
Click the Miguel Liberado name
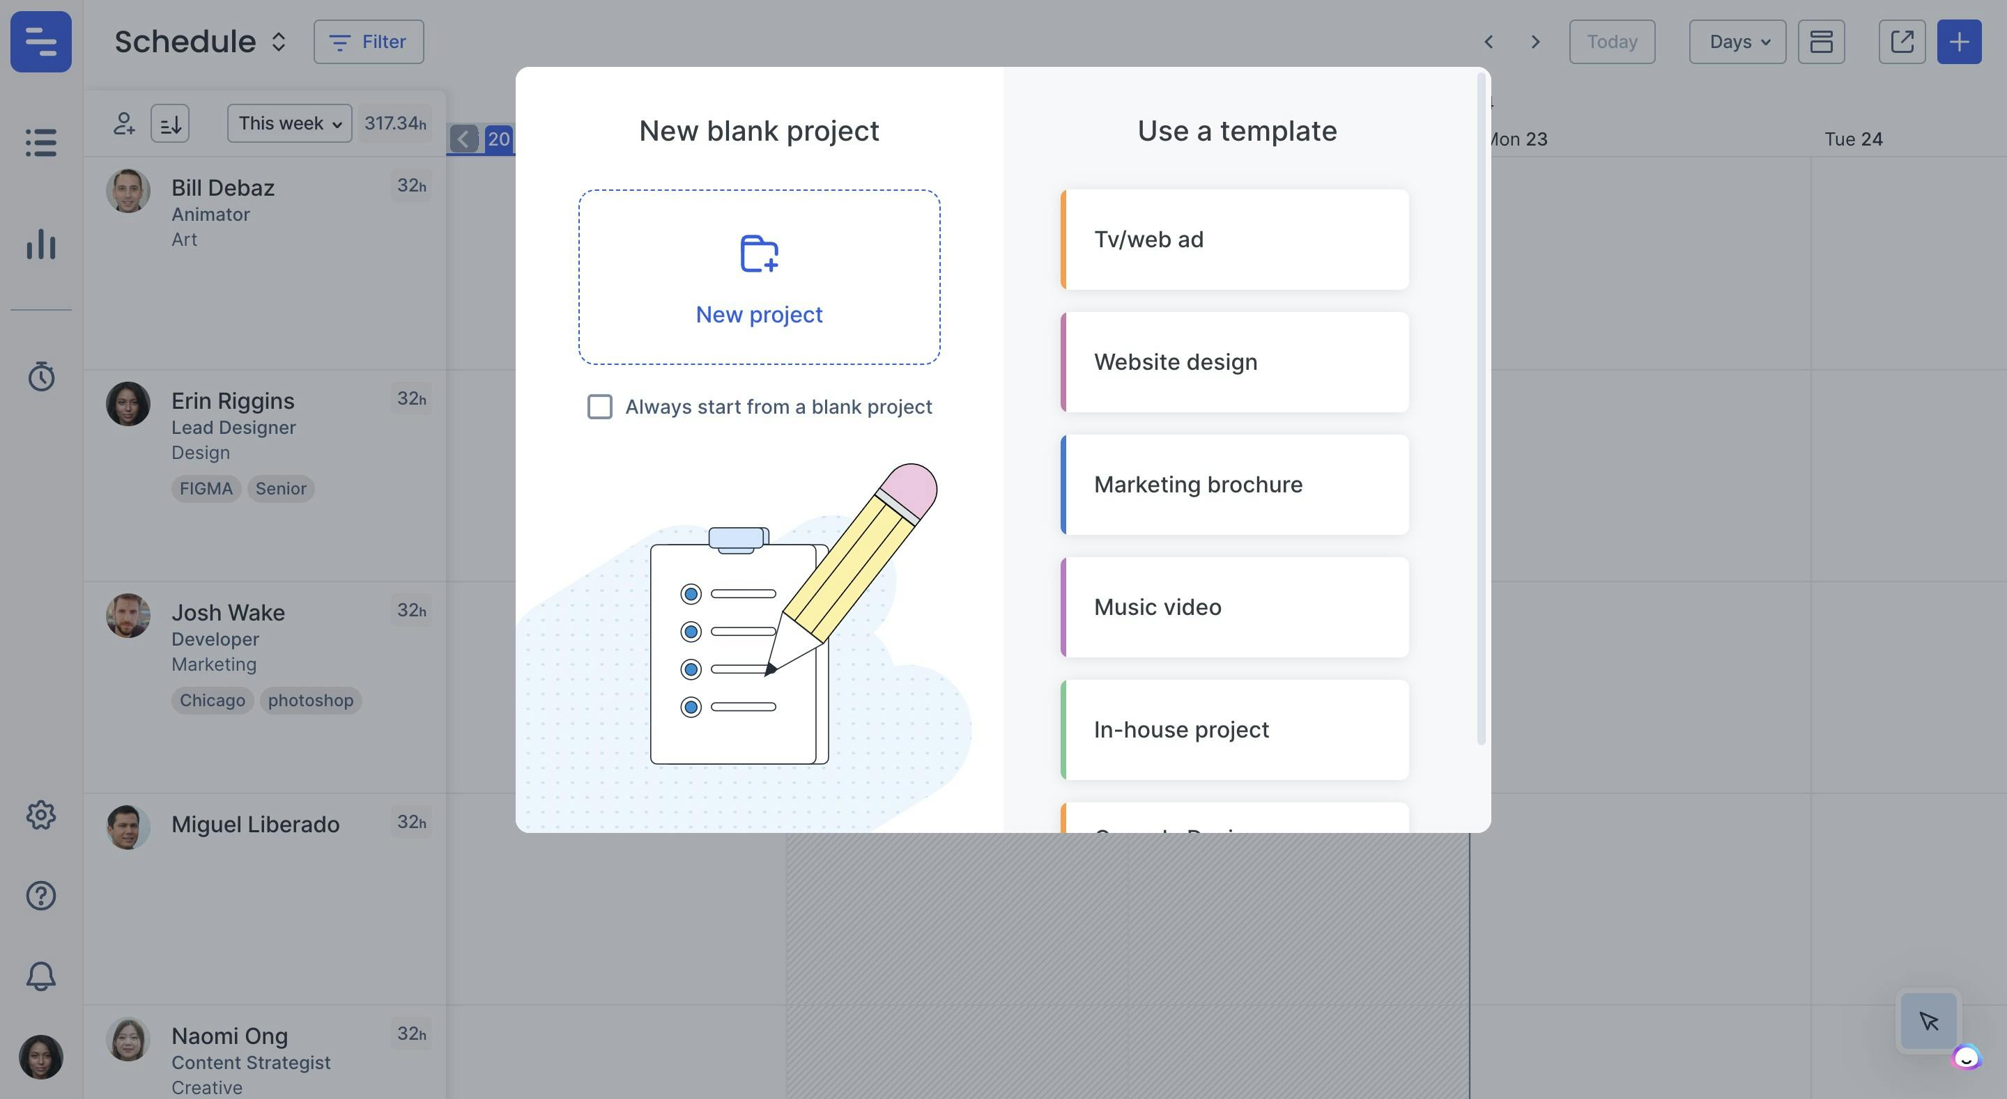click(256, 825)
